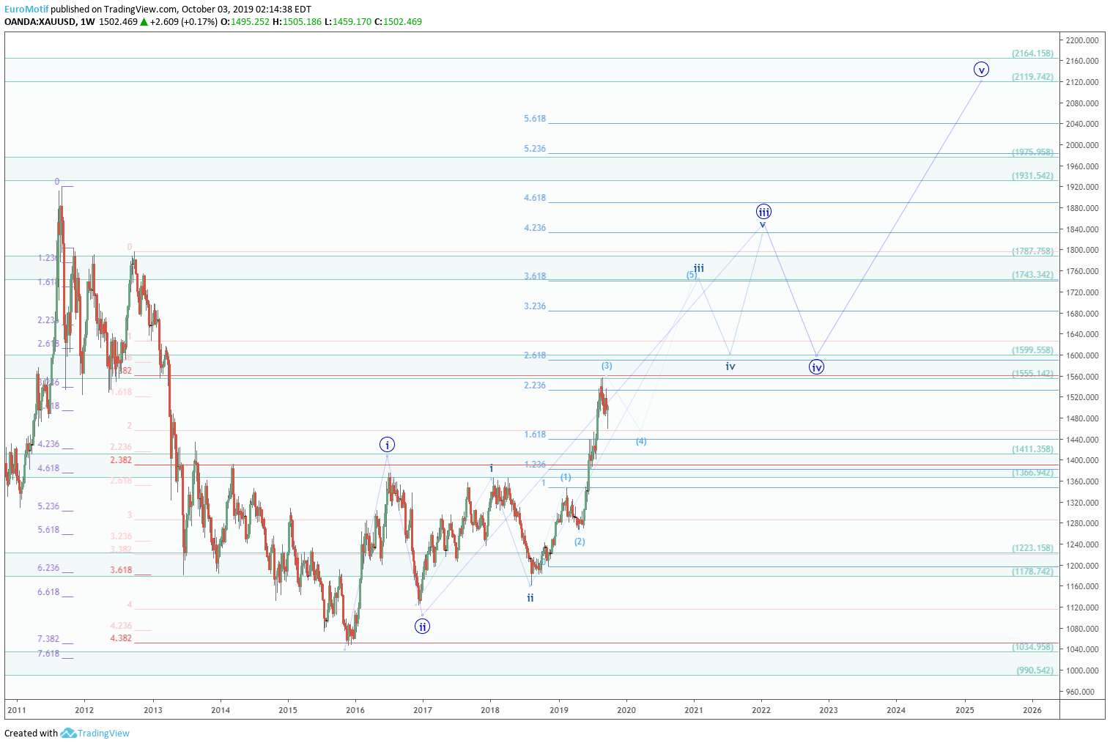
Task: Click the 2011 year on time axis
Action: pyautogui.click(x=16, y=710)
